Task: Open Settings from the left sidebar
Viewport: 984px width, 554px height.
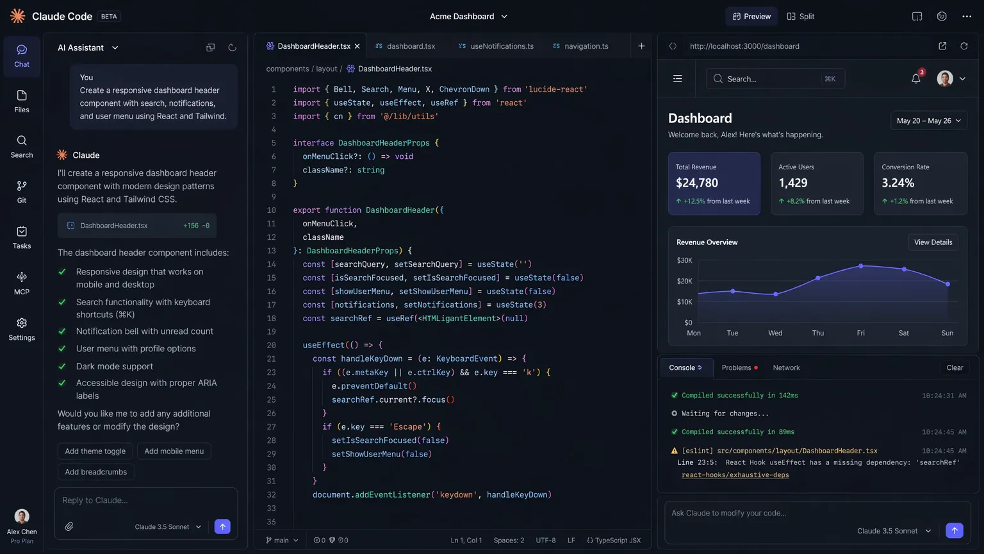Action: (x=21, y=328)
